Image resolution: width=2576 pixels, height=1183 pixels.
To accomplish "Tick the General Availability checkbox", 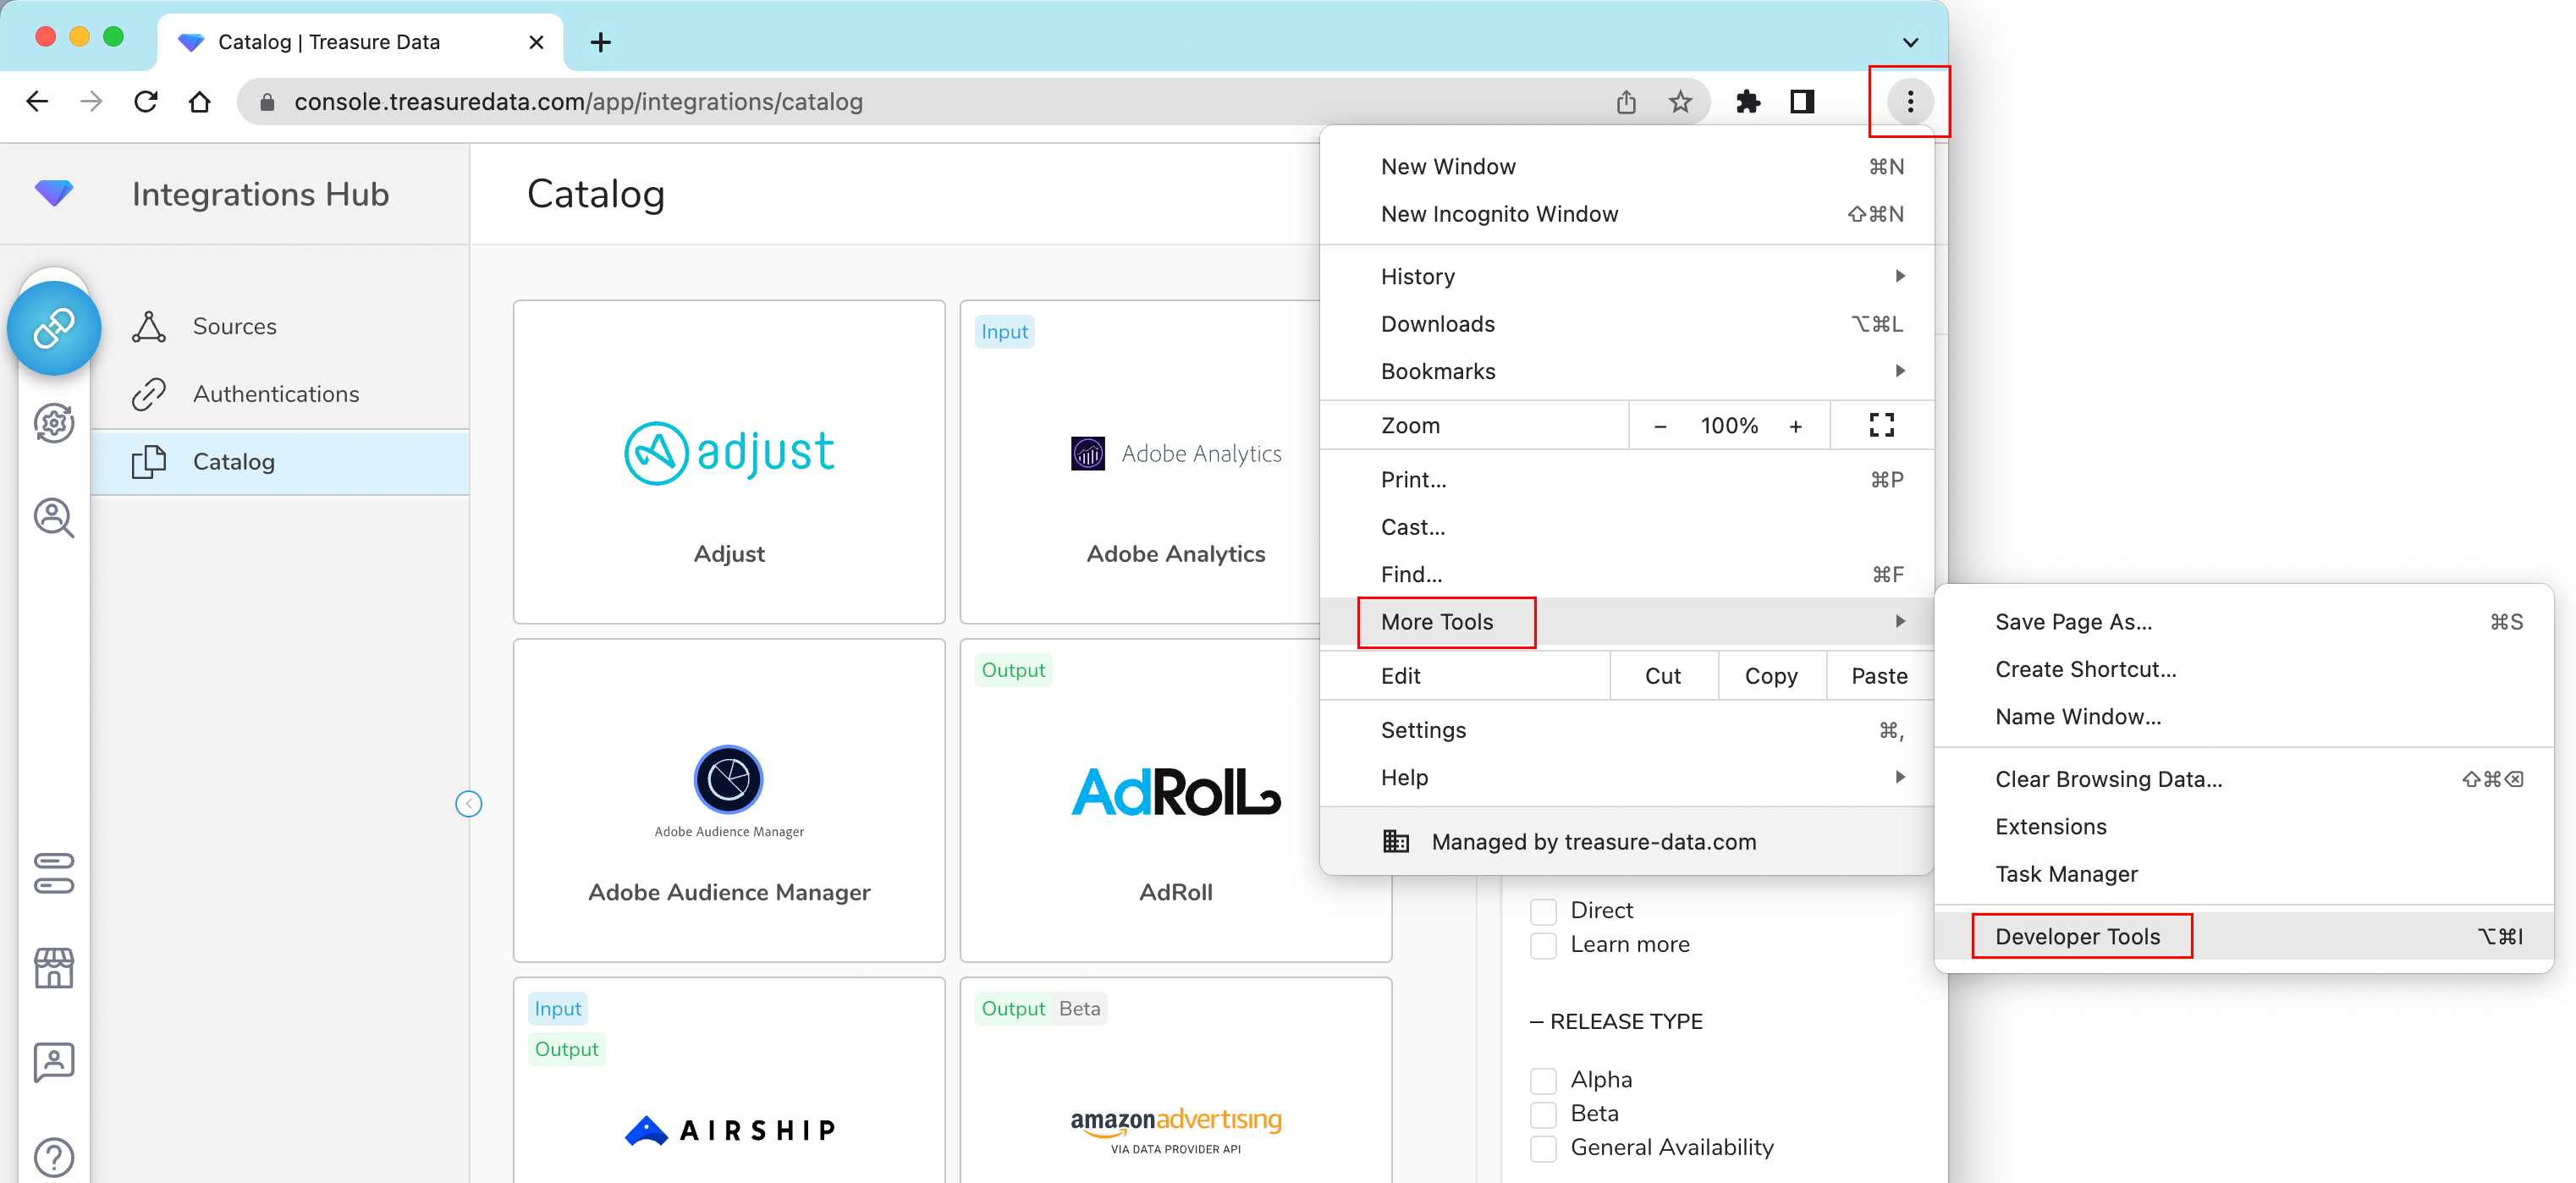I will coord(1543,1148).
